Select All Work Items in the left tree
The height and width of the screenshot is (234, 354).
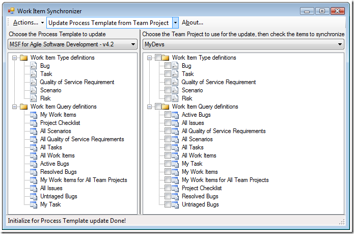tap(58, 155)
